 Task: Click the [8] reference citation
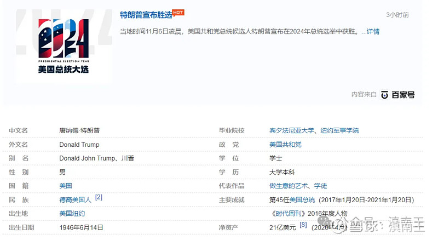pos(303,225)
